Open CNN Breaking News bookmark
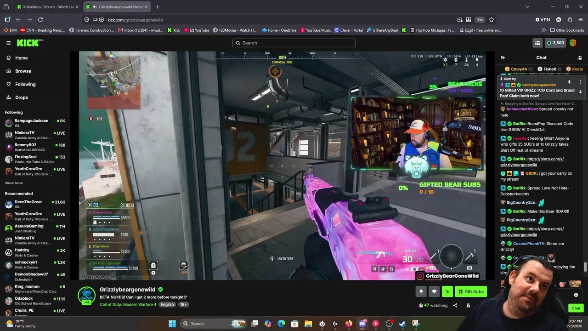The height and width of the screenshot is (331, 588). click(43, 30)
